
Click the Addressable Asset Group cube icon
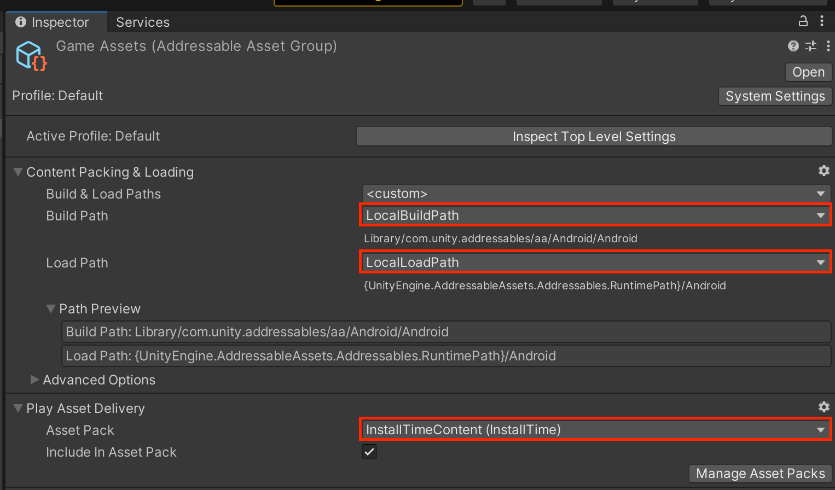point(31,56)
